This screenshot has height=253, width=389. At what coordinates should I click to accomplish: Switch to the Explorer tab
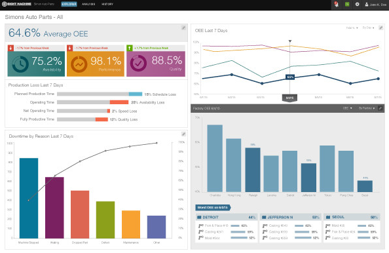(69, 4)
